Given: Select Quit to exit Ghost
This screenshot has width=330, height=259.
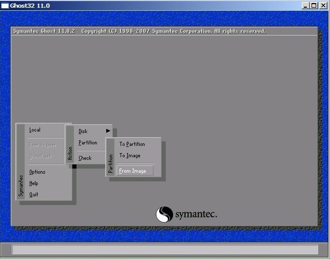Looking at the screenshot, I should [34, 195].
